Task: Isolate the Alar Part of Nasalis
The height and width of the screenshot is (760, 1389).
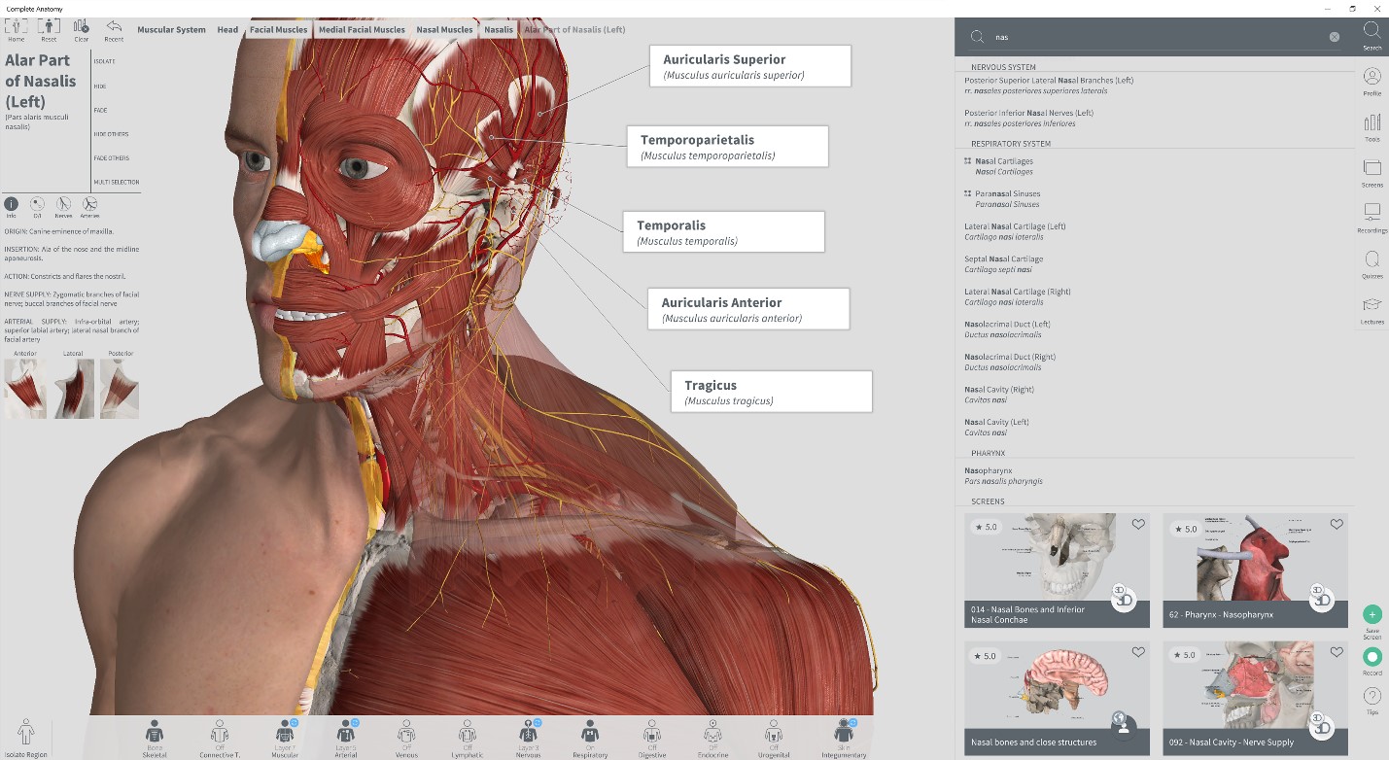Action: tap(104, 61)
